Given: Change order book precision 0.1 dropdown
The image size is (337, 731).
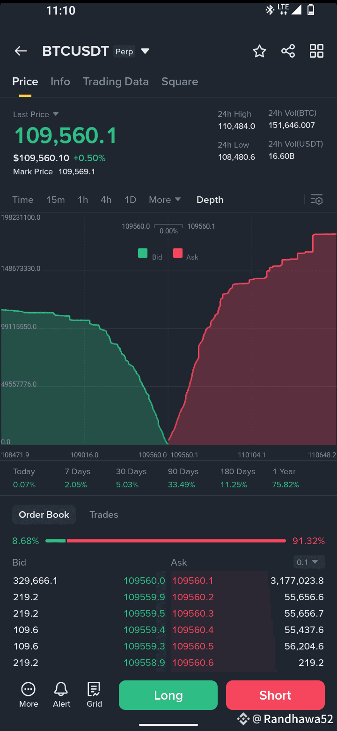Looking at the screenshot, I should tap(309, 562).
